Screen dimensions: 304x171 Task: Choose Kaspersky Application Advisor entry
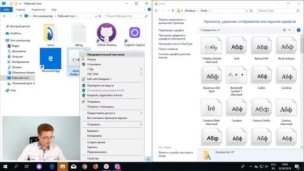point(112,95)
